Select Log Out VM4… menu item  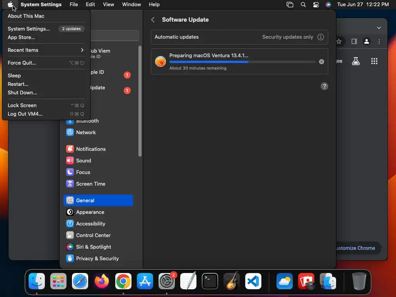46,114
